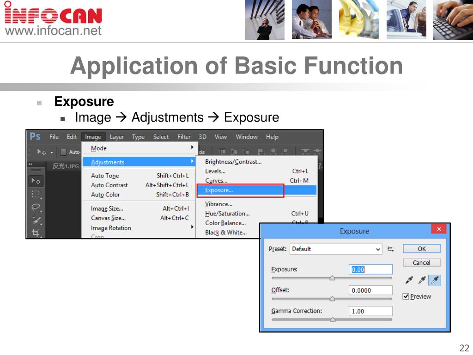This screenshot has width=473, height=355.
Task: Click the Infocan logo
Action: (54, 13)
